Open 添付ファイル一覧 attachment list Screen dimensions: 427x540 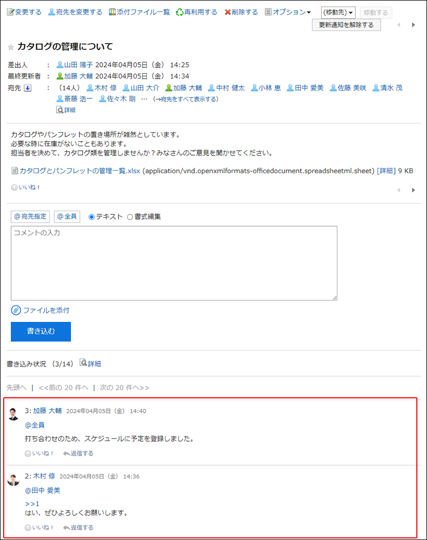139,12
